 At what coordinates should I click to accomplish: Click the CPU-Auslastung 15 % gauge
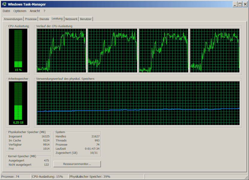[18, 50]
